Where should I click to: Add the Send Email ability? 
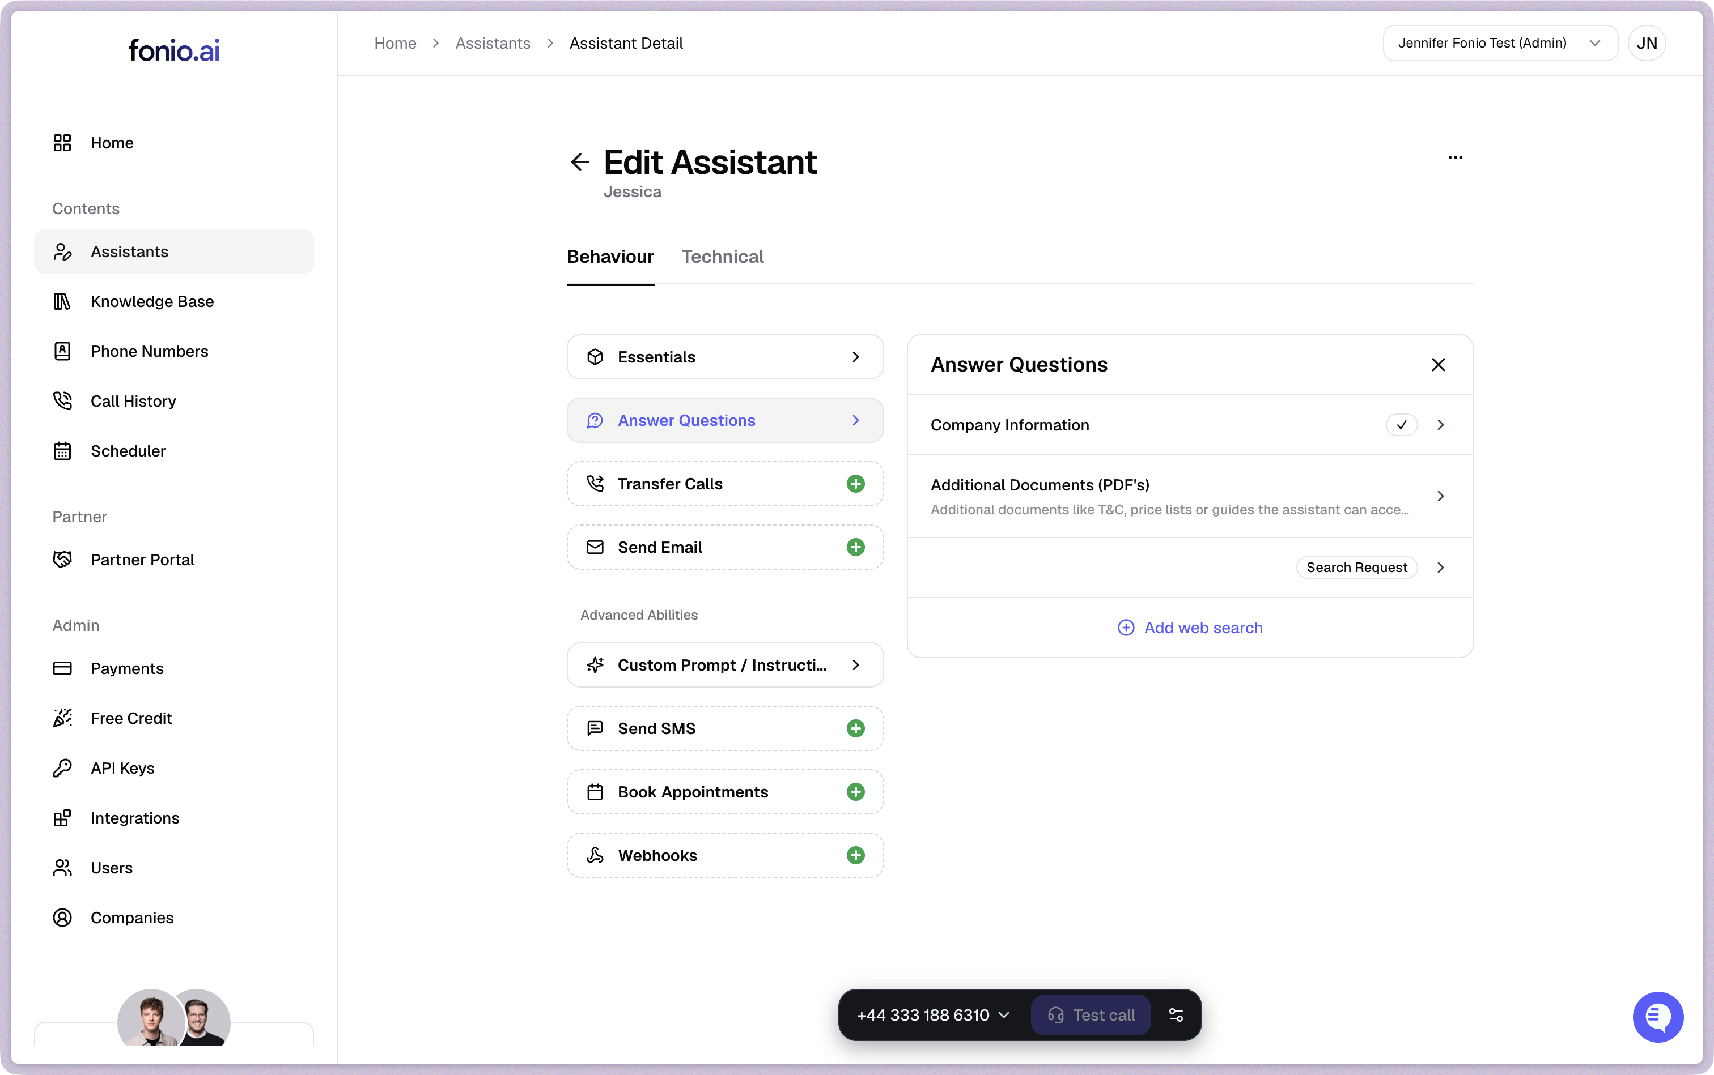(x=855, y=548)
